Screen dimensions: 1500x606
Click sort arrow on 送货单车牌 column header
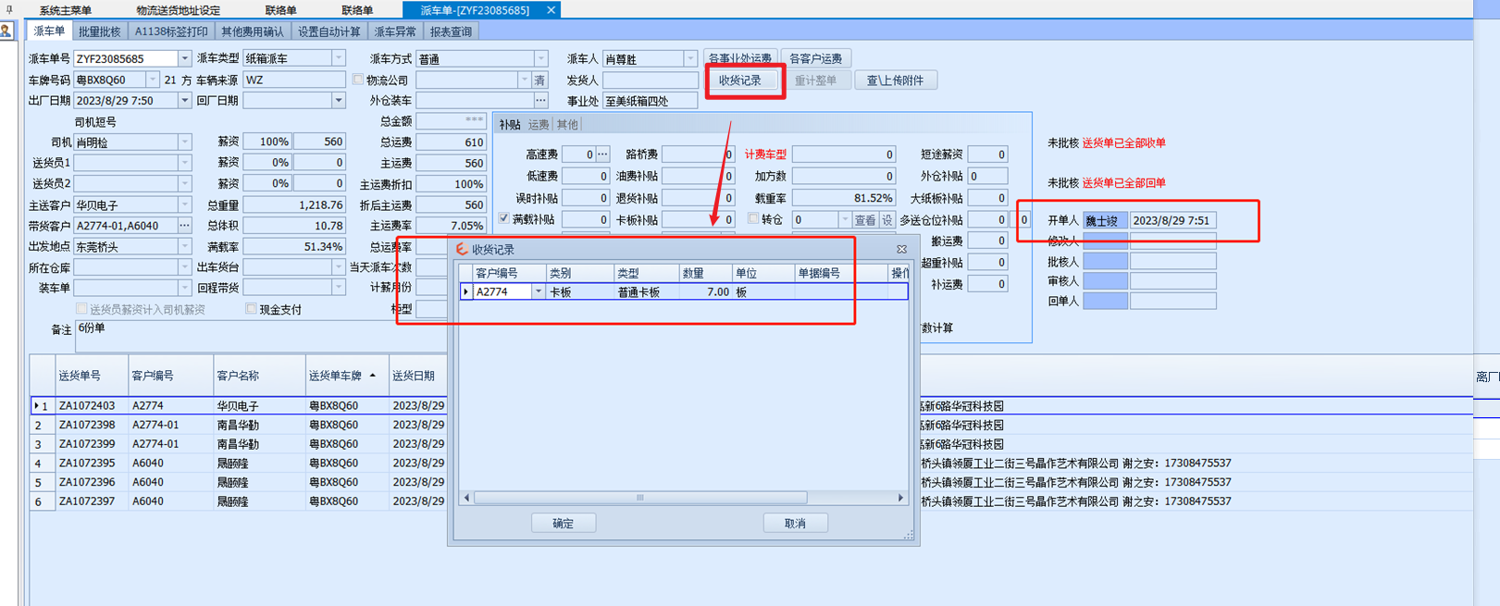click(x=373, y=376)
